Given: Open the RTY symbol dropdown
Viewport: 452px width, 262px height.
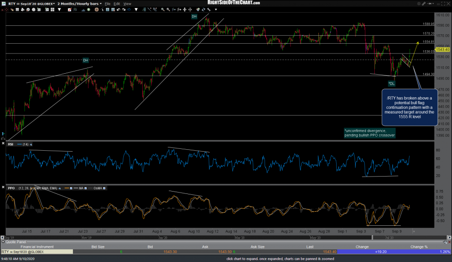Looking at the screenshot, I should pos(54,4).
